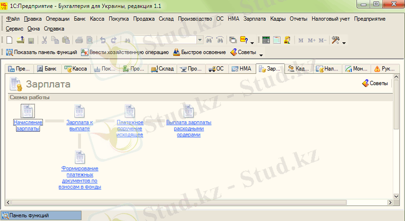Viewport: 405px width, 221px height.
Task: Click the M memory button
Action: click(x=301, y=40)
